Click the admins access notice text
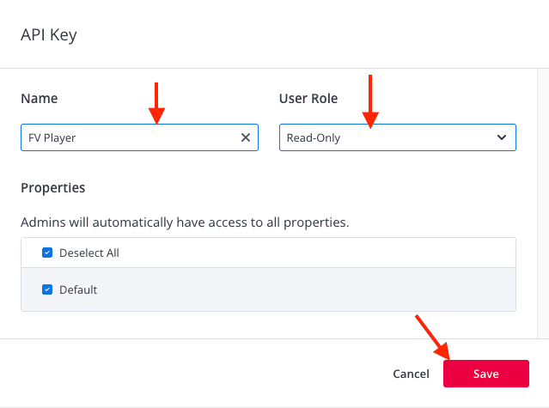Screen dimensions: 549x408 [185, 222]
